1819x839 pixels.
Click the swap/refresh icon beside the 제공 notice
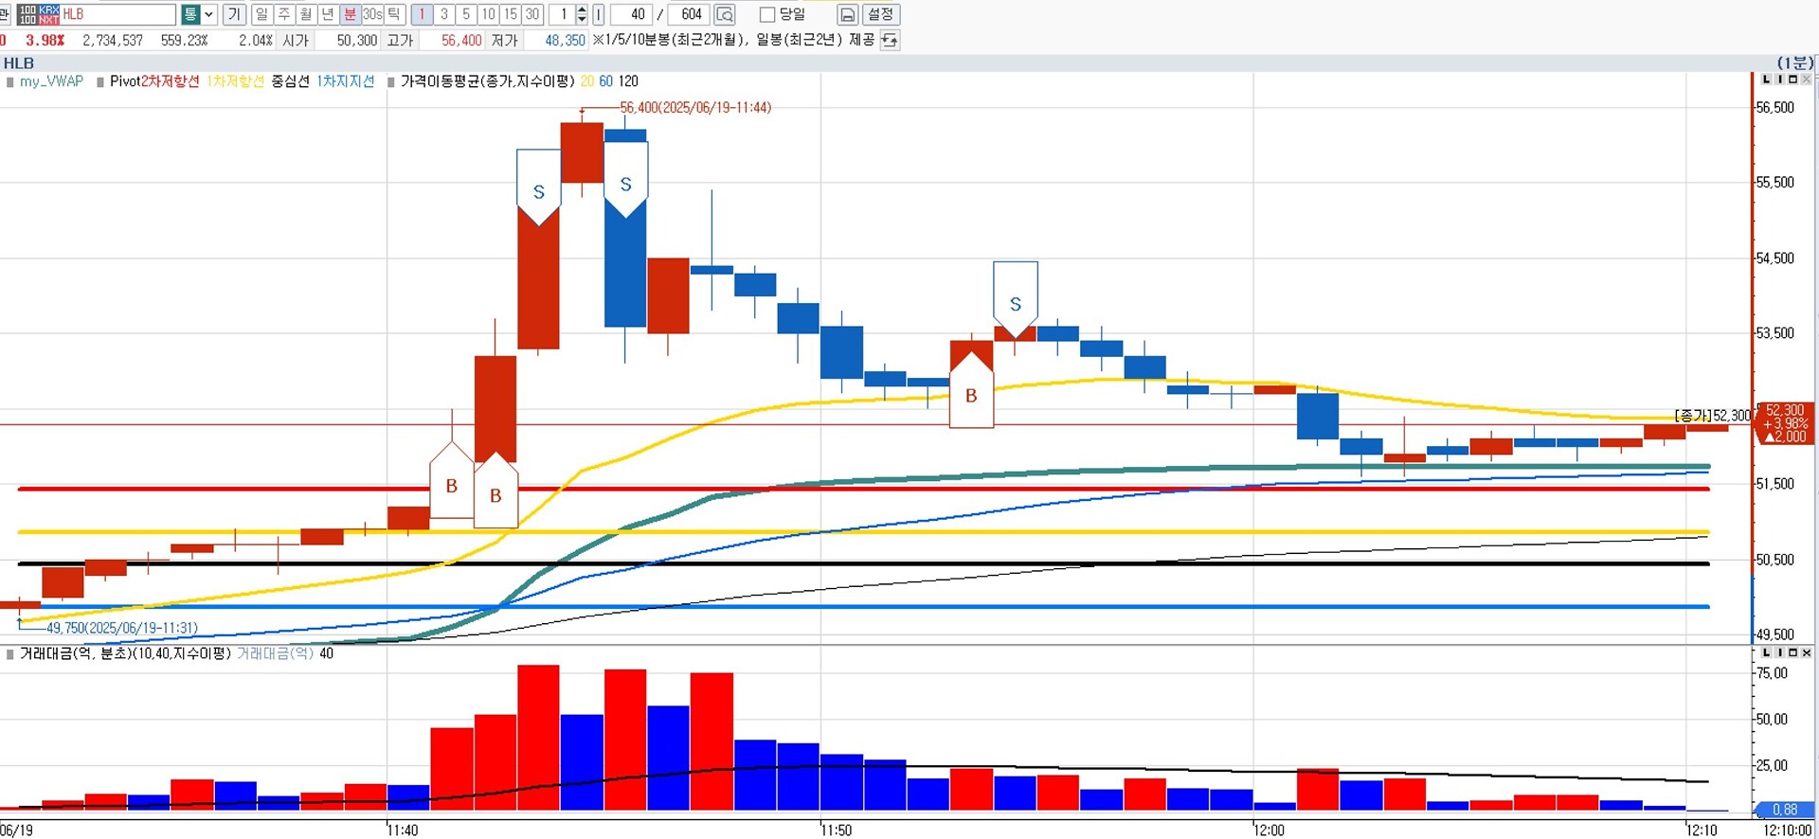890,40
